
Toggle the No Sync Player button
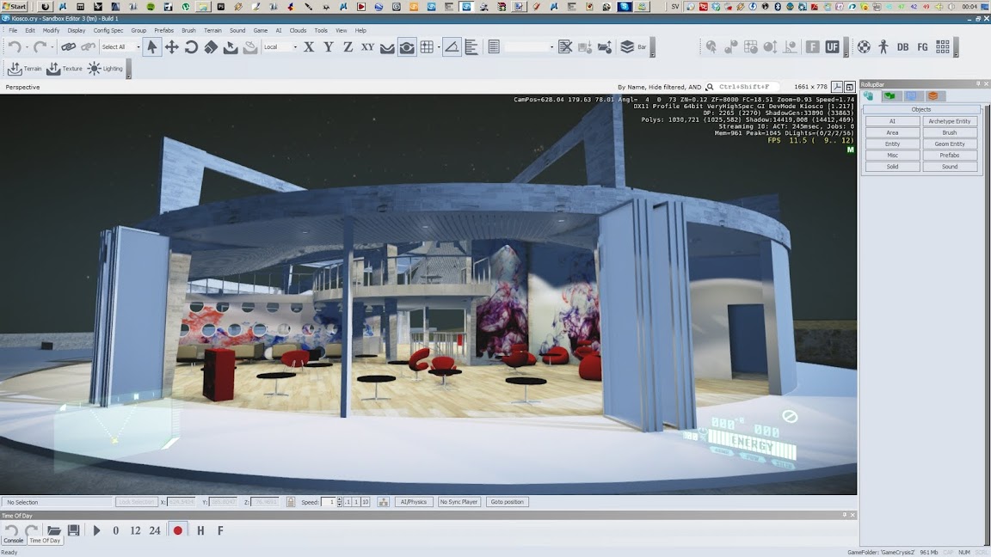click(x=459, y=502)
